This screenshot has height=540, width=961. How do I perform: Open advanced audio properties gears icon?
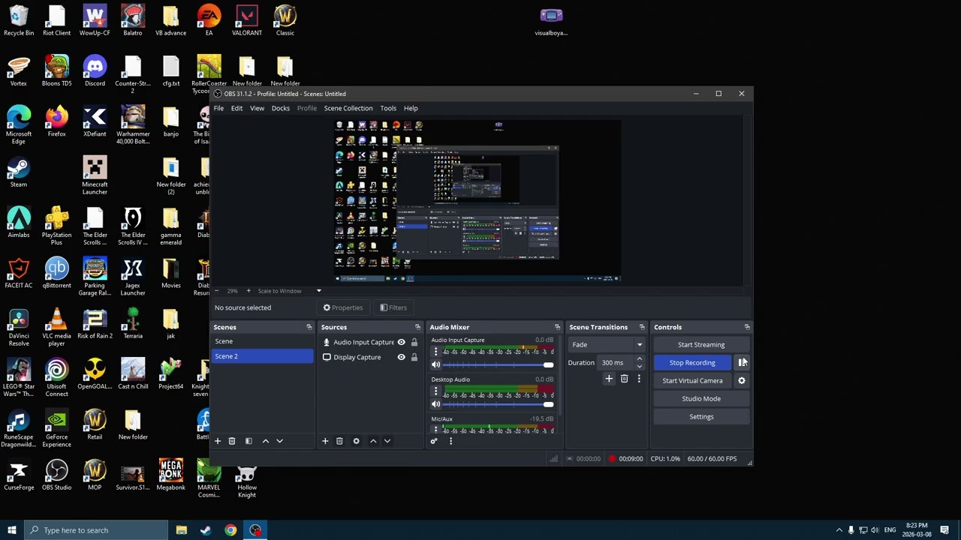tap(433, 441)
